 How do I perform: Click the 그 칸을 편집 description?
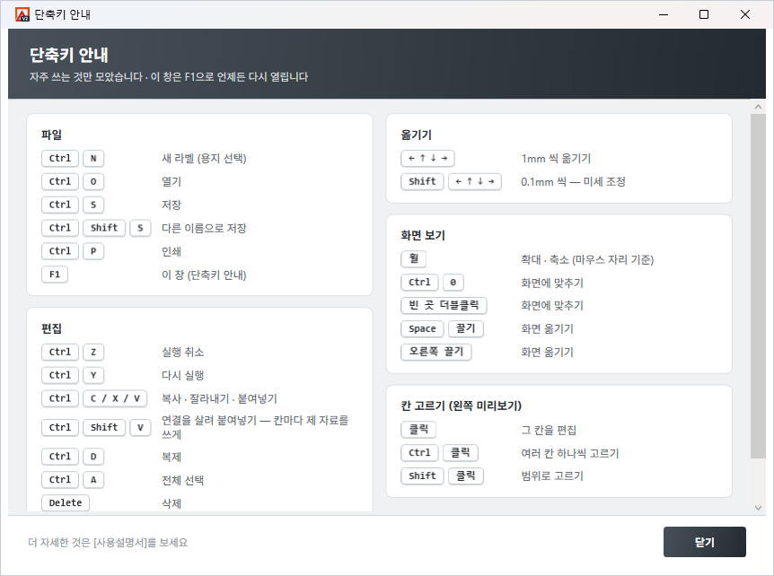coord(549,430)
